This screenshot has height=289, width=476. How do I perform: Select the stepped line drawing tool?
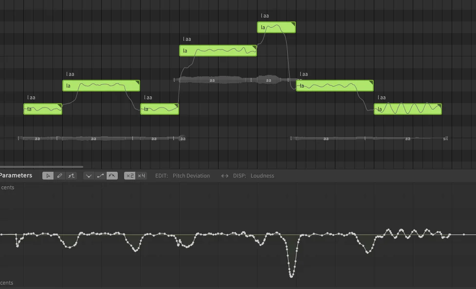coord(71,176)
